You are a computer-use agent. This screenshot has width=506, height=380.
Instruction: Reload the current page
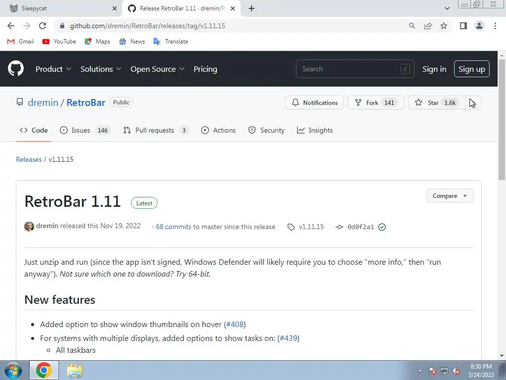(x=42, y=26)
